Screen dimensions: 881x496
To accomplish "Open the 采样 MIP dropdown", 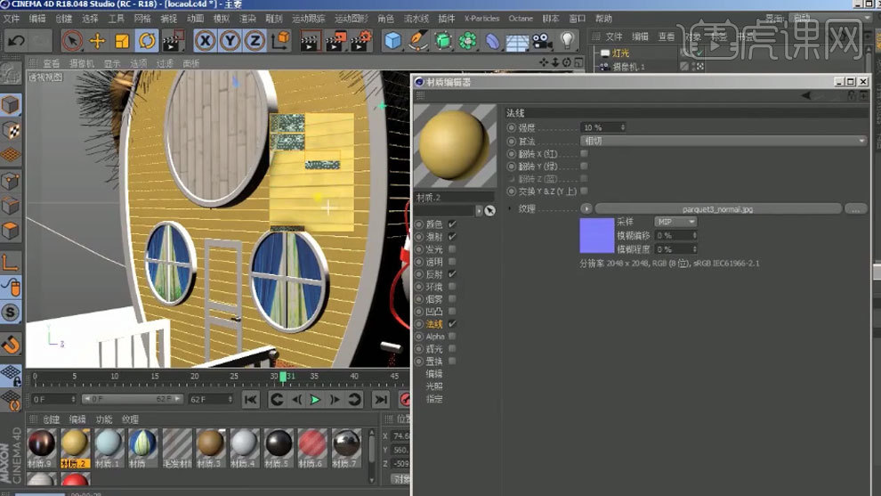I will click(x=675, y=222).
